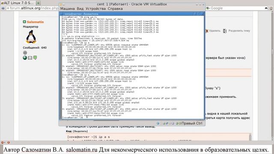The image size is (274, 154).
Task: Click the terminal window menu button at top-left
Action: (61, 14)
